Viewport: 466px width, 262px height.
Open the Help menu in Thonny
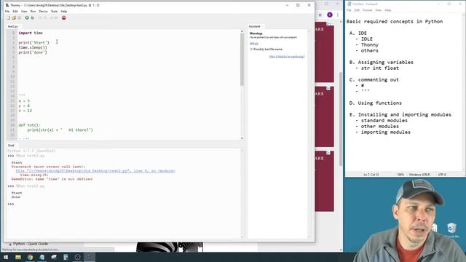click(64, 12)
